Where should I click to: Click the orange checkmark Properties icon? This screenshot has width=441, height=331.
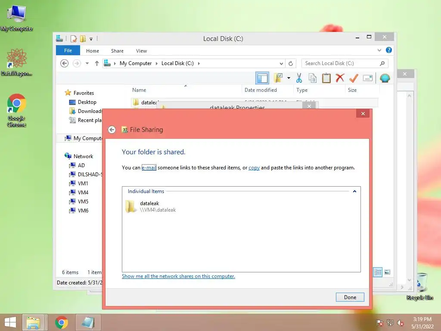tap(354, 78)
